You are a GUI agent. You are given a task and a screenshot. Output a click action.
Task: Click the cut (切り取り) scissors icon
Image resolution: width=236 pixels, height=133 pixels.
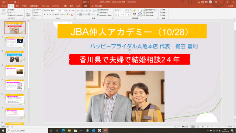click(8, 10)
